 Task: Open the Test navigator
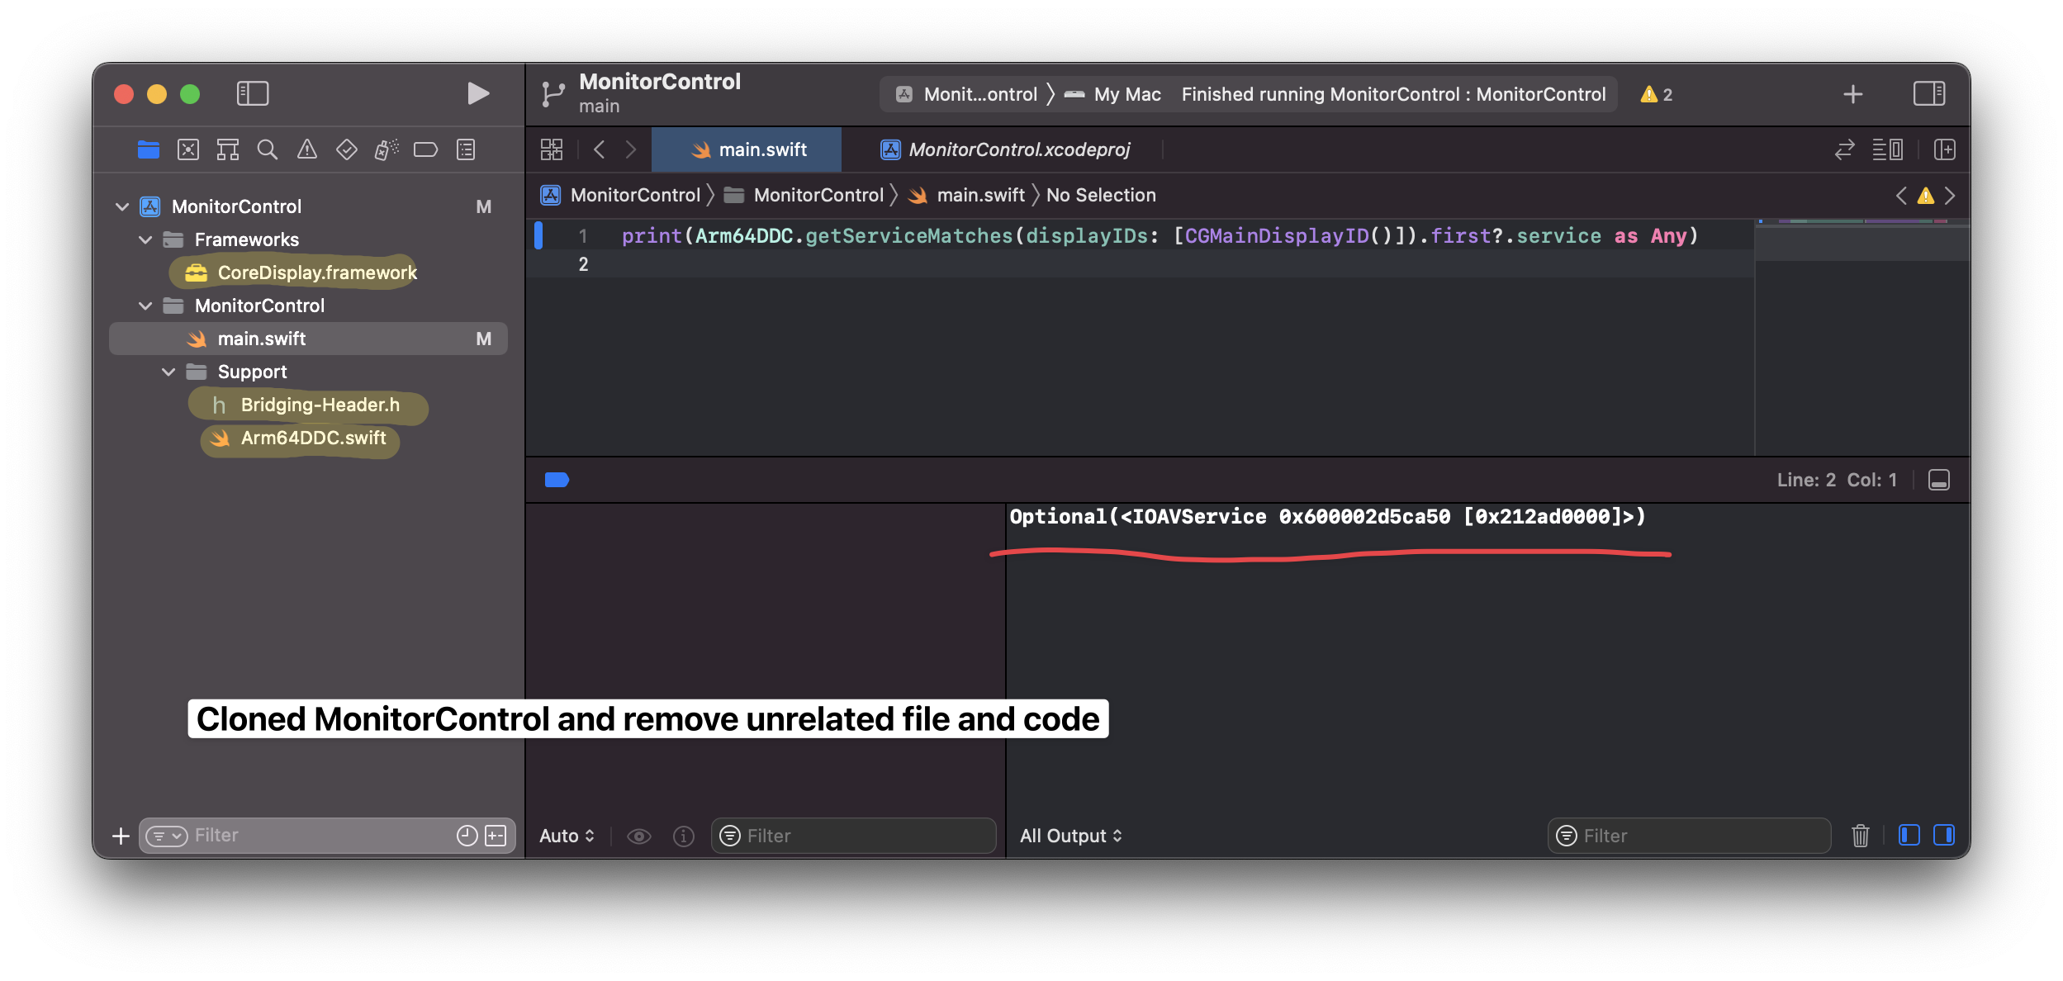coord(347,149)
